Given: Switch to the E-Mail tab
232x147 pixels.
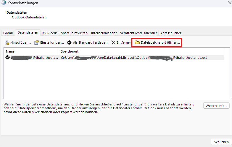Looking at the screenshot, I should (x=8, y=33).
